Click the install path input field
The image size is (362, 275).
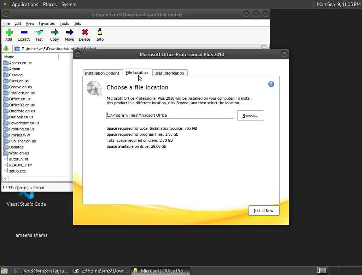pyautogui.click(x=170, y=115)
